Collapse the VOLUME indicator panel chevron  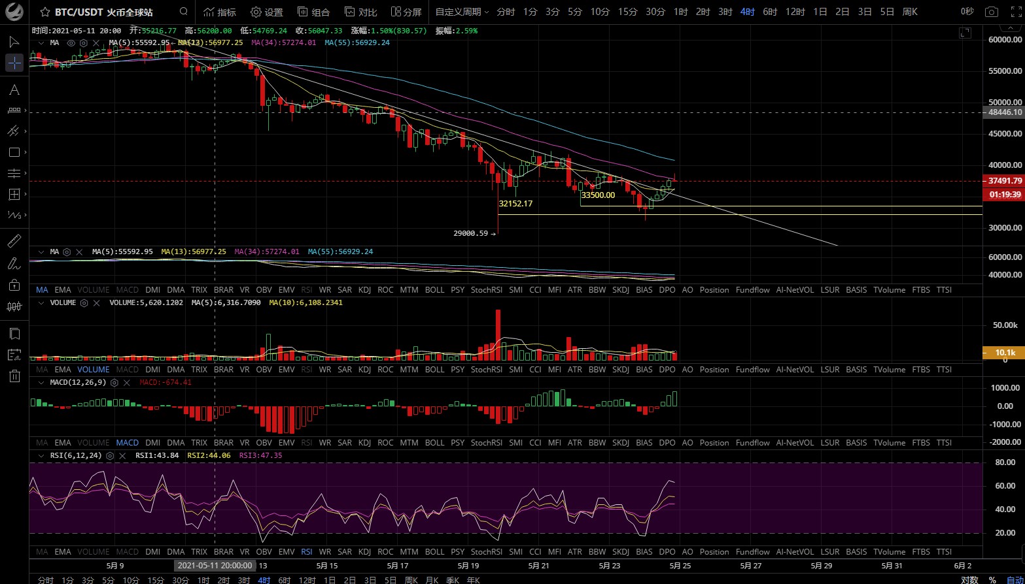pos(41,302)
